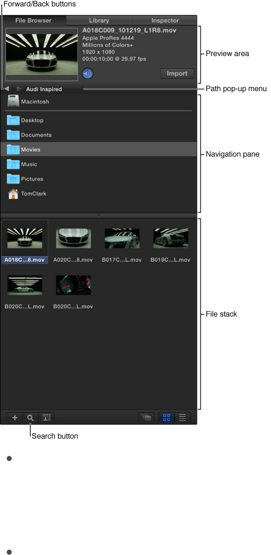Click the Music folder icon

(13, 164)
